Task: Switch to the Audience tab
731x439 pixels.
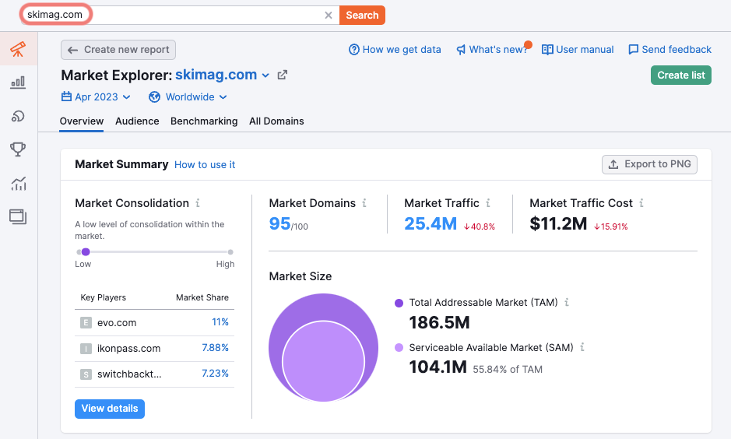Action: 137,121
